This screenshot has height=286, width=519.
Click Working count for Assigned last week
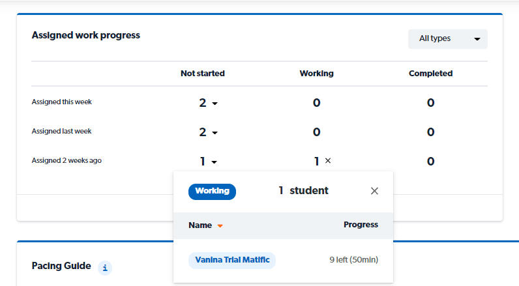coord(316,132)
